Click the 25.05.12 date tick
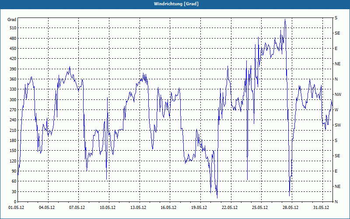Image resolution: width=350 pixels, height=219 pixels. tap(260, 208)
